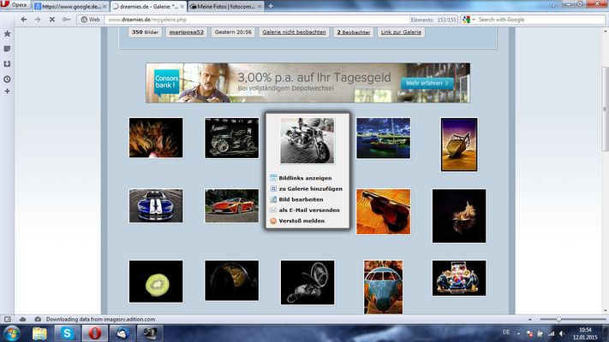Open the kiwi slice thumbnail
The width and height of the screenshot is (609, 342).
[155, 280]
